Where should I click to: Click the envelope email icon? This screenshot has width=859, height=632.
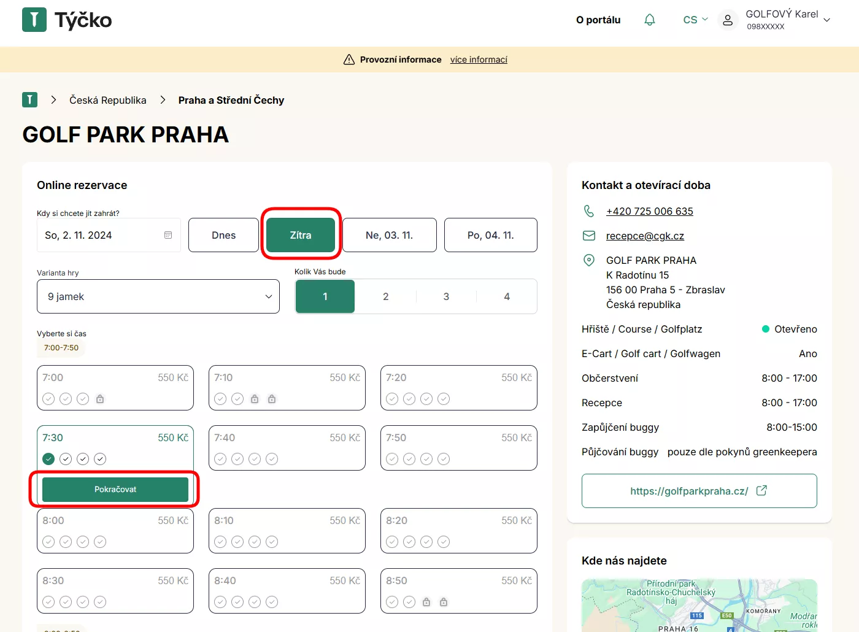(589, 236)
